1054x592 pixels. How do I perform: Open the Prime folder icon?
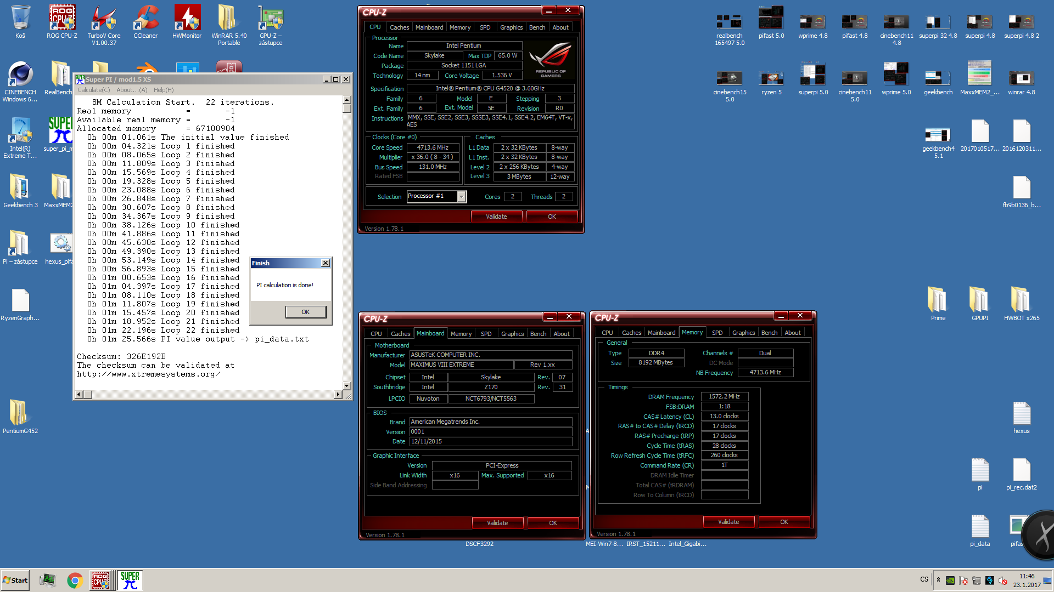tap(938, 303)
